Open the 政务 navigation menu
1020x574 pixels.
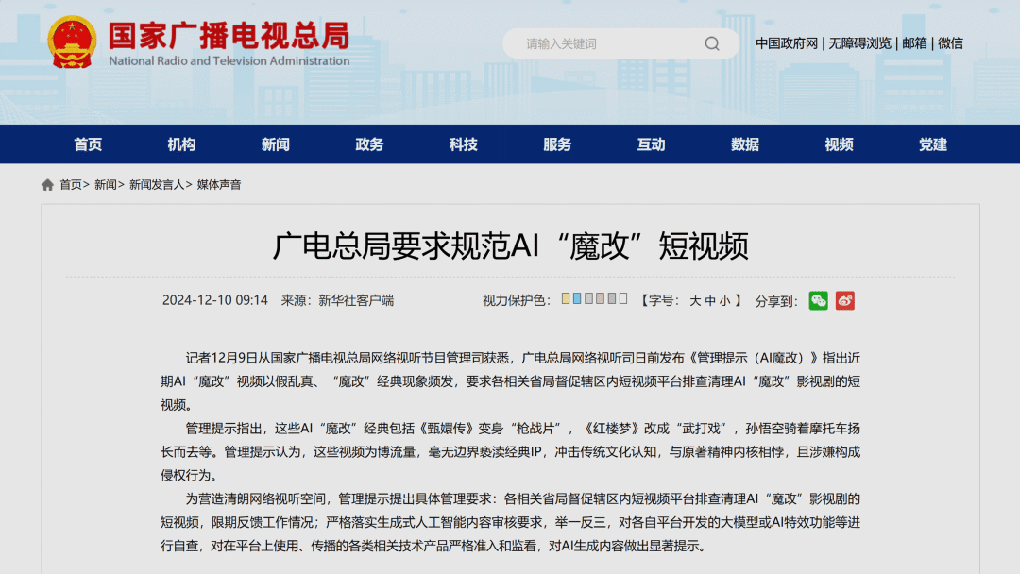pyautogui.click(x=369, y=144)
